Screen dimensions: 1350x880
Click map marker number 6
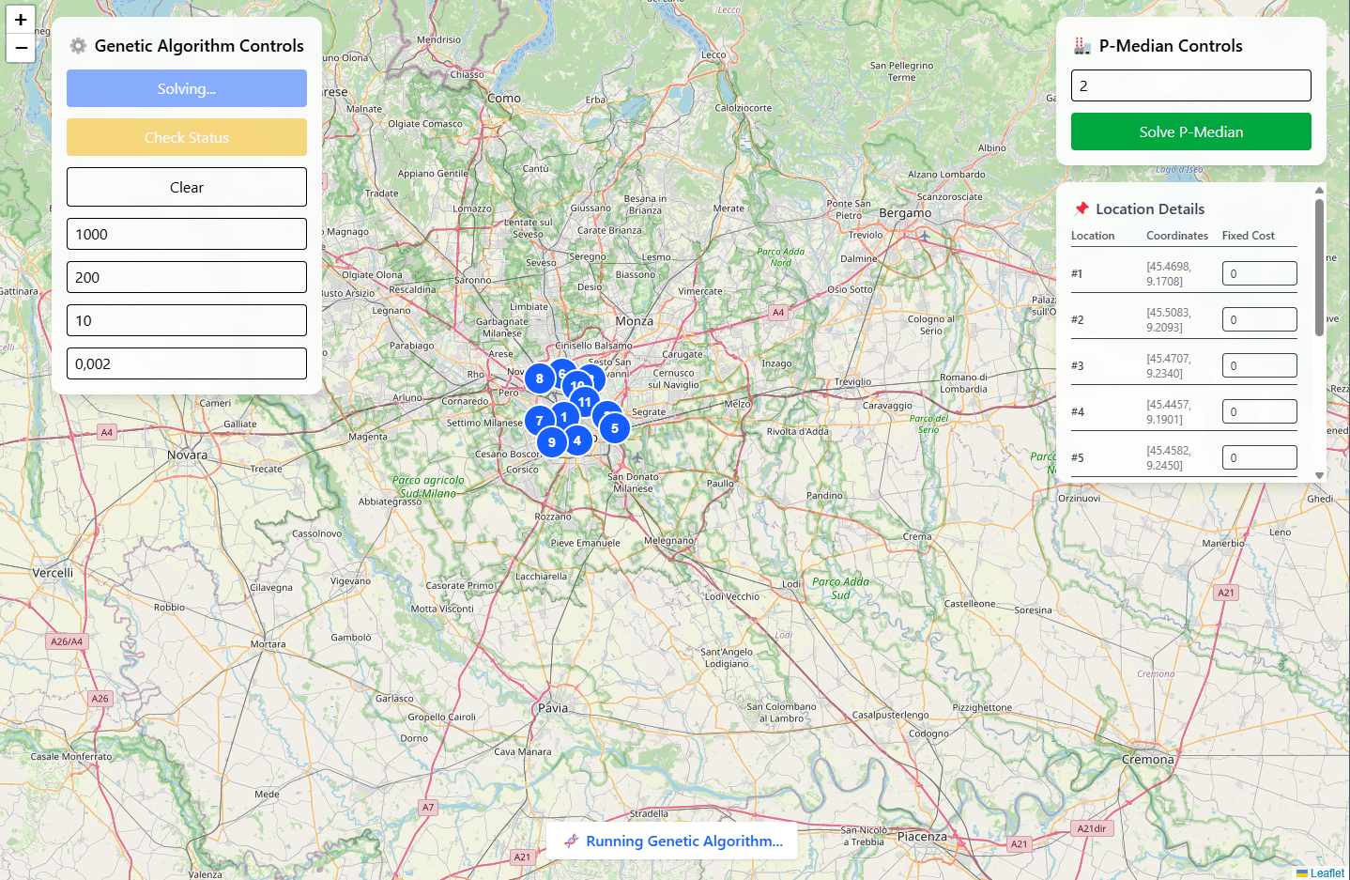pos(561,373)
